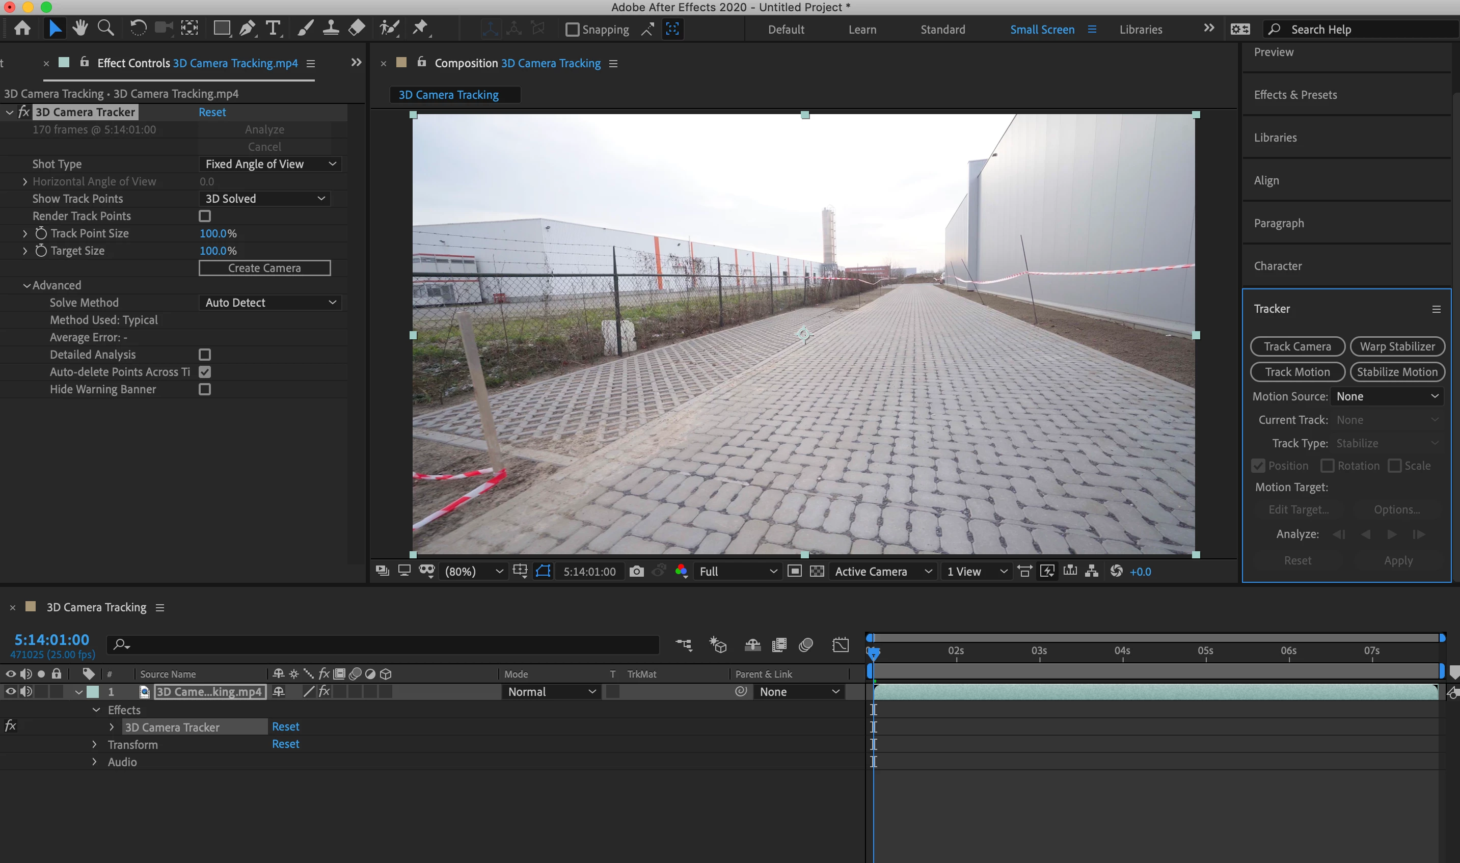Hide the 3D Camera Tracking.mp4 layer video
The width and height of the screenshot is (1460, 863).
point(11,691)
